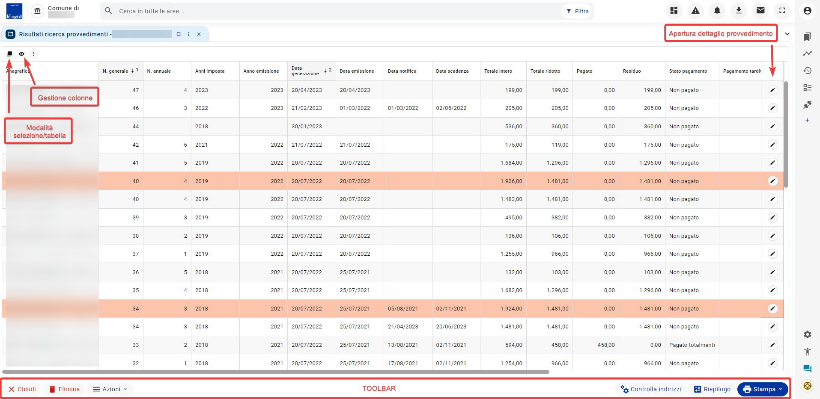Open the Filtra search filter
Viewport: 820px width, 399px height.
click(577, 11)
